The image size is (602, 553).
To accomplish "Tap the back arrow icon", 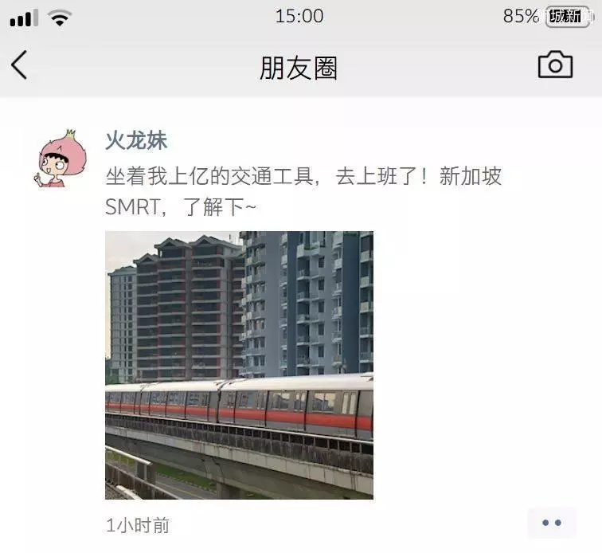I will click(19, 65).
